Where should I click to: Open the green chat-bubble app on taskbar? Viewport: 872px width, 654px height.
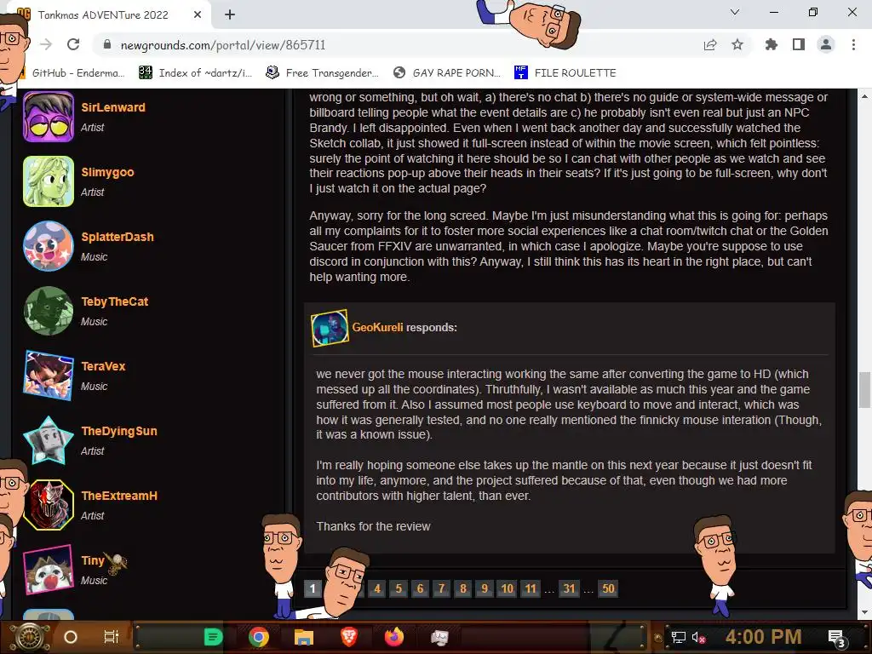[x=213, y=637]
